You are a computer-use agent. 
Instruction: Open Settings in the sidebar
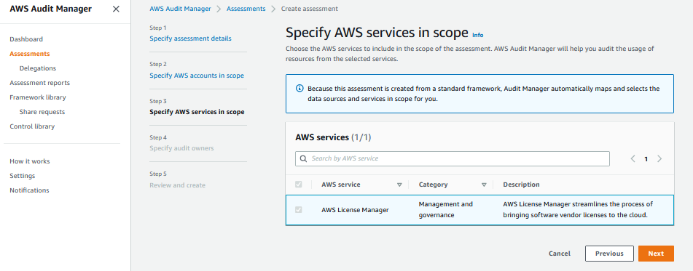click(22, 176)
